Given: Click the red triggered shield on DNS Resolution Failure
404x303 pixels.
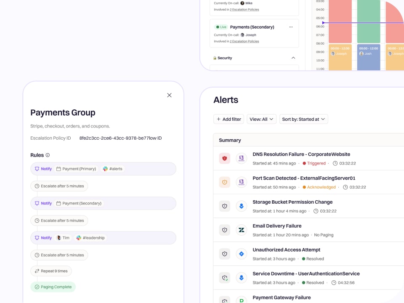Looking at the screenshot, I should (224, 158).
